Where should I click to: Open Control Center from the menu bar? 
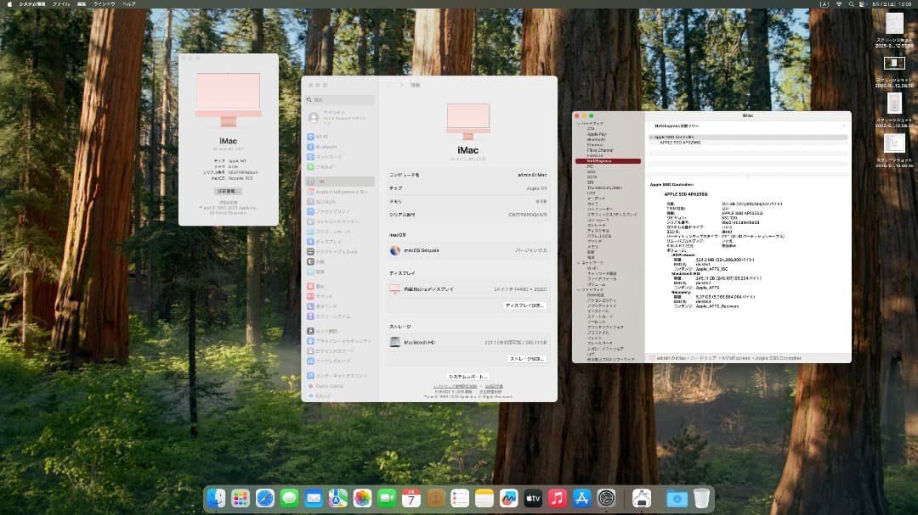point(862,5)
